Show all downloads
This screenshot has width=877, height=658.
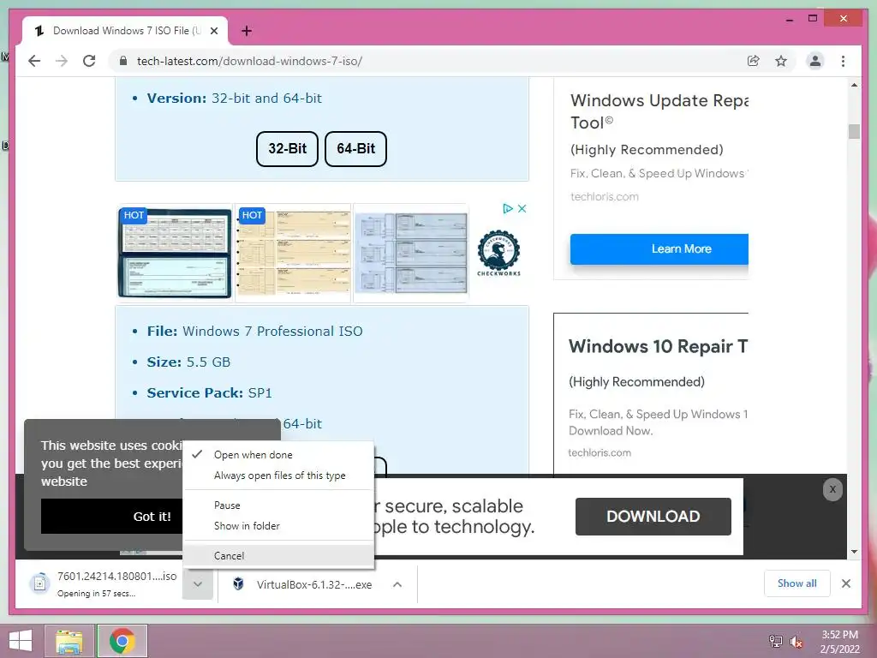click(797, 583)
